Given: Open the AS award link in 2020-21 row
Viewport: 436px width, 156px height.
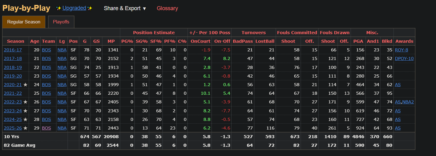Looking at the screenshot, I should (x=398, y=85).
